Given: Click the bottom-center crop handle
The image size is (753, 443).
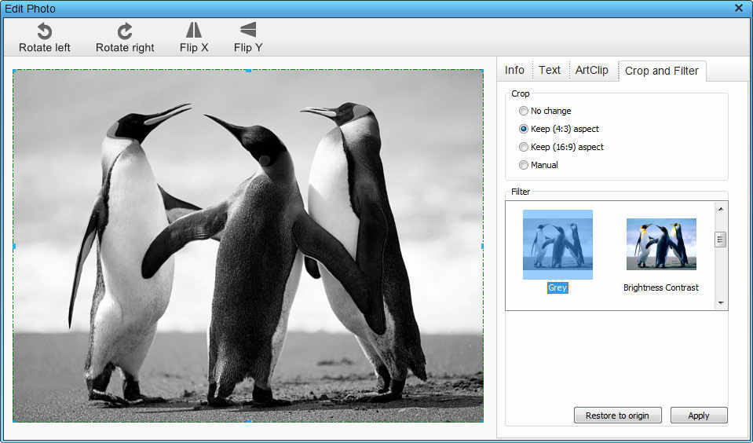Looking at the screenshot, I should tap(248, 421).
